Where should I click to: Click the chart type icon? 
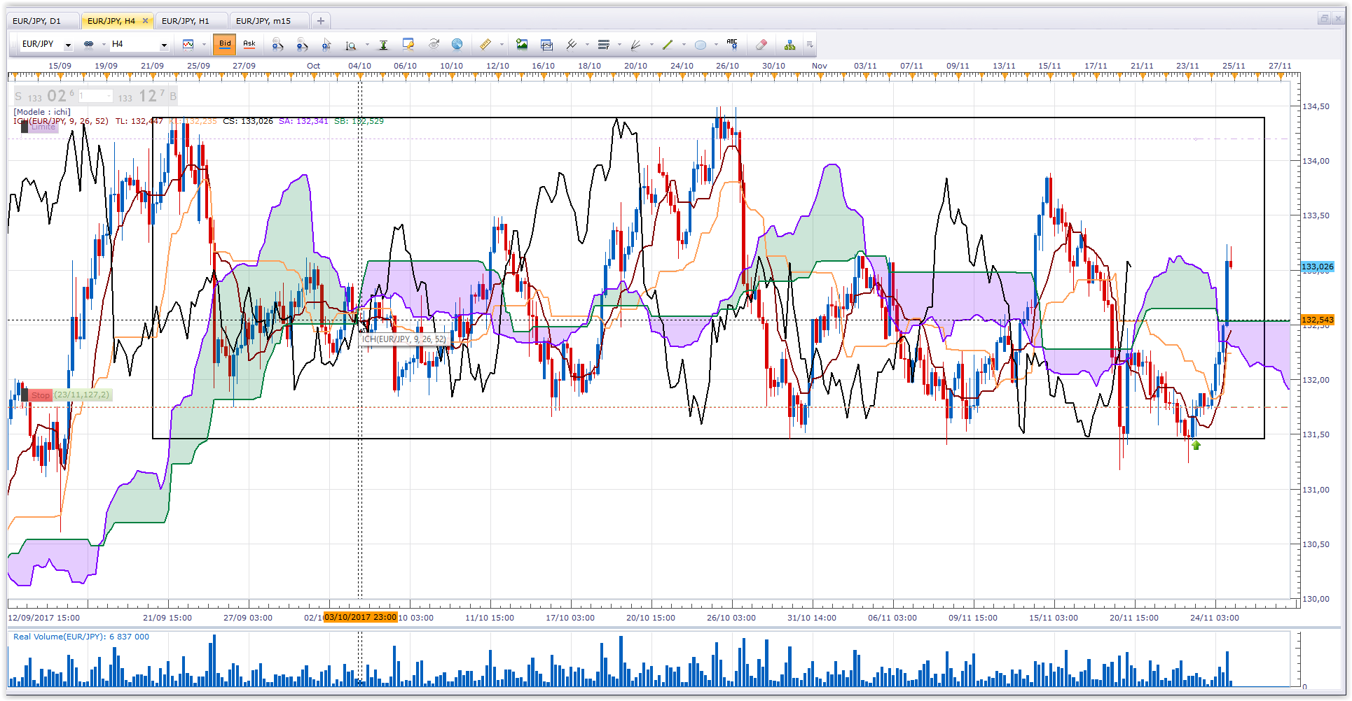click(x=188, y=44)
